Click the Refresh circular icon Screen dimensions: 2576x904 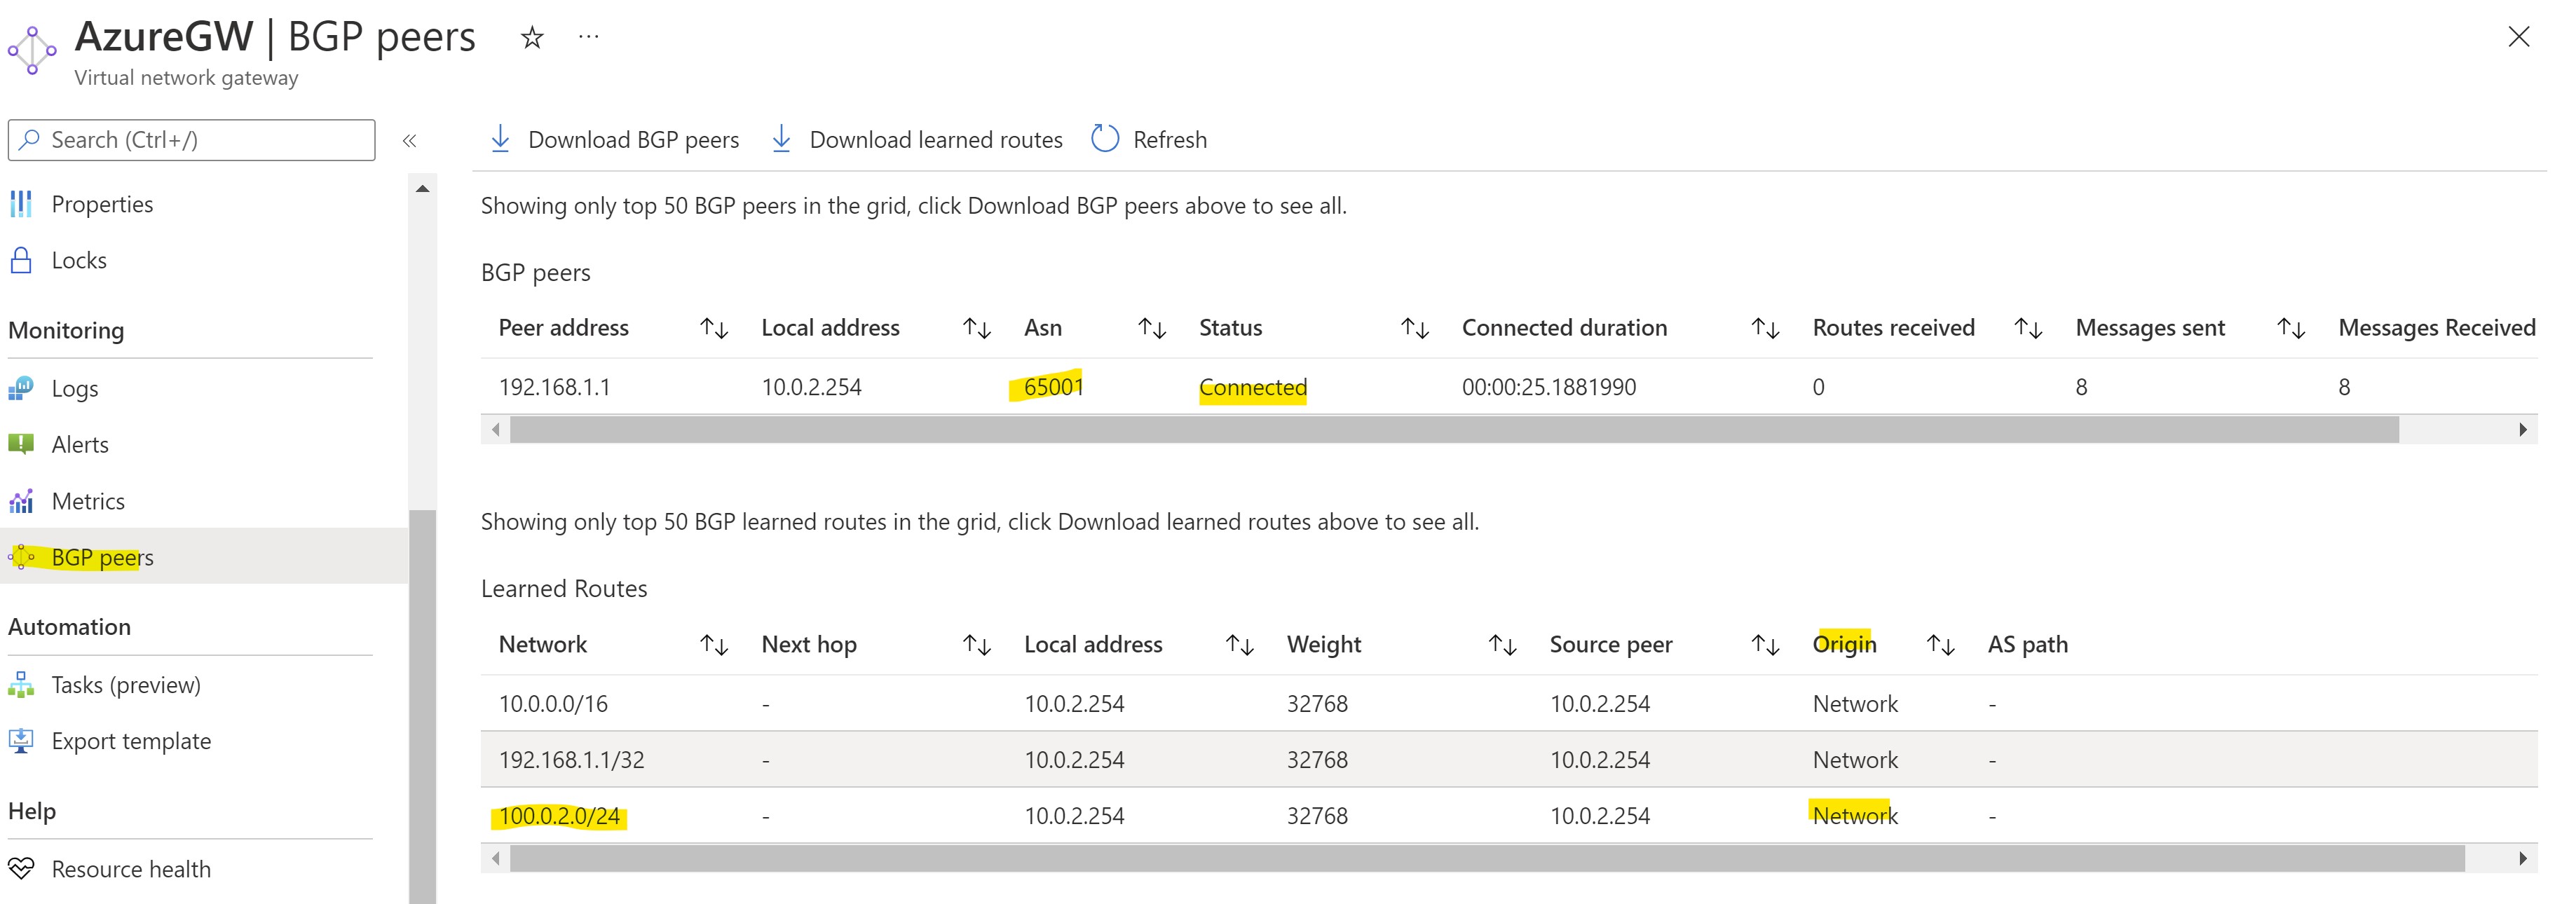coord(1104,139)
